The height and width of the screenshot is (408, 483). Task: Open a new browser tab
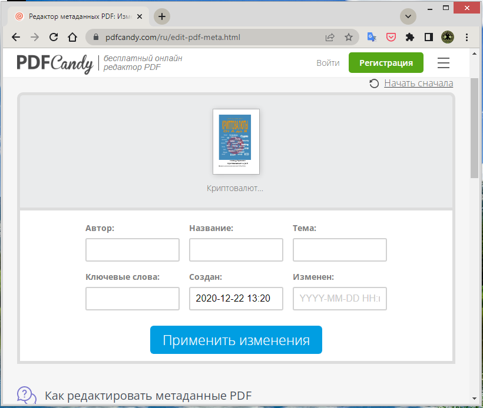click(162, 16)
